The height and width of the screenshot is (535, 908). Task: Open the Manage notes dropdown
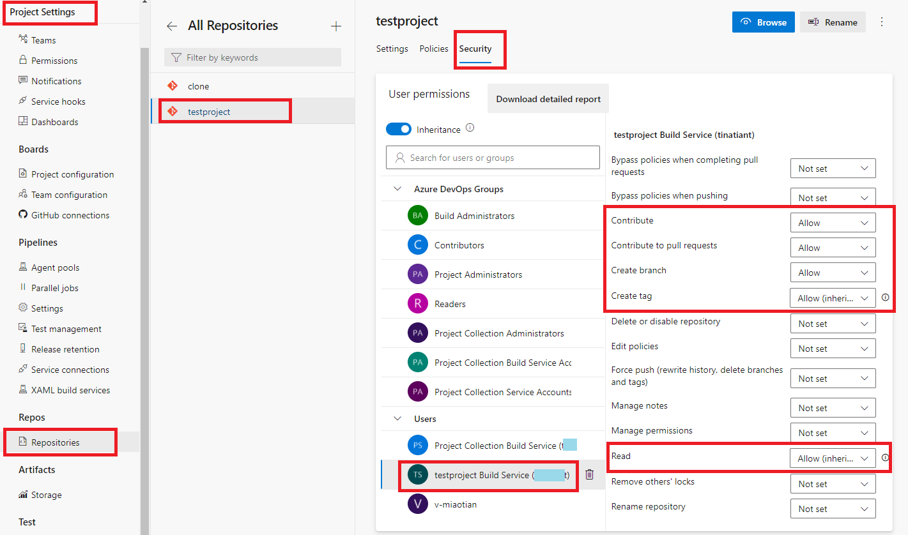833,408
